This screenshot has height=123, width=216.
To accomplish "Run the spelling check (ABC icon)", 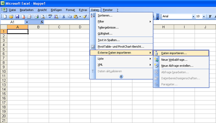I will [50, 16].
